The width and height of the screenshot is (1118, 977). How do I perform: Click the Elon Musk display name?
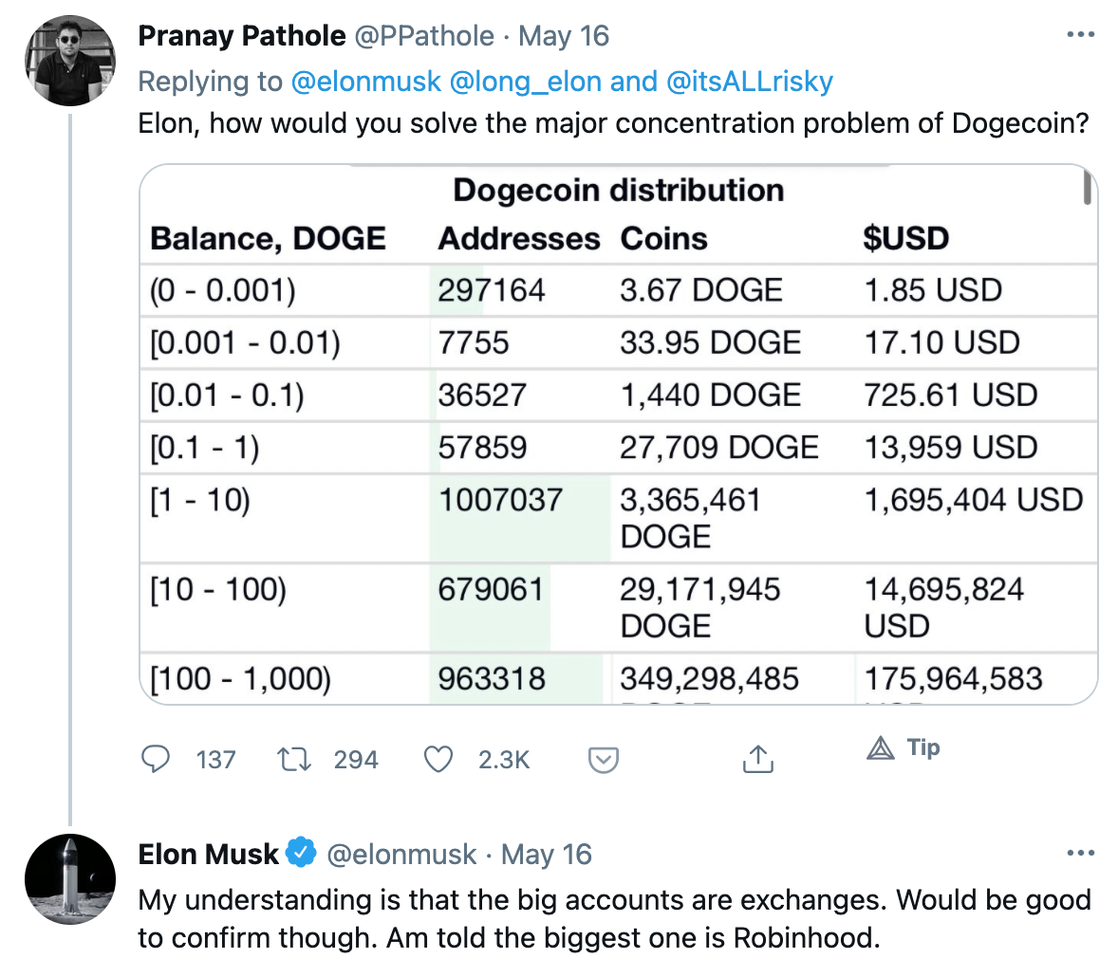pos(209,854)
